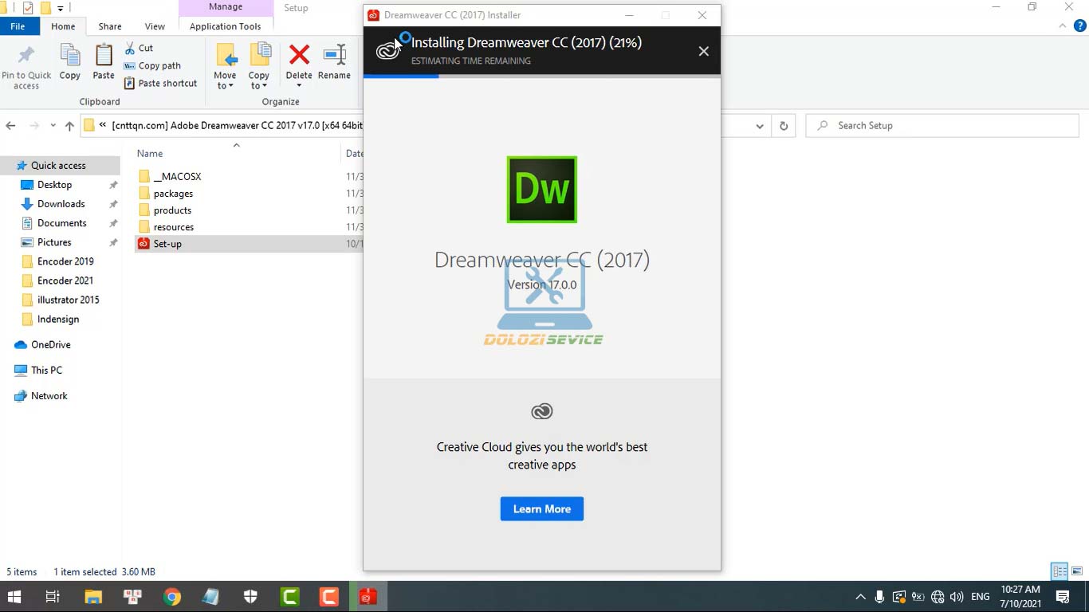This screenshot has height=612, width=1089.
Task: Copy the selected Set-up file
Action: pyautogui.click(x=69, y=64)
